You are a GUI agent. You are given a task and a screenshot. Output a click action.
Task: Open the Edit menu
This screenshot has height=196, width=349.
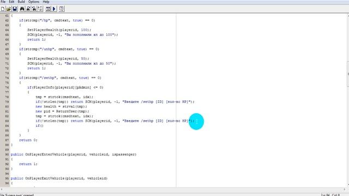11,2
